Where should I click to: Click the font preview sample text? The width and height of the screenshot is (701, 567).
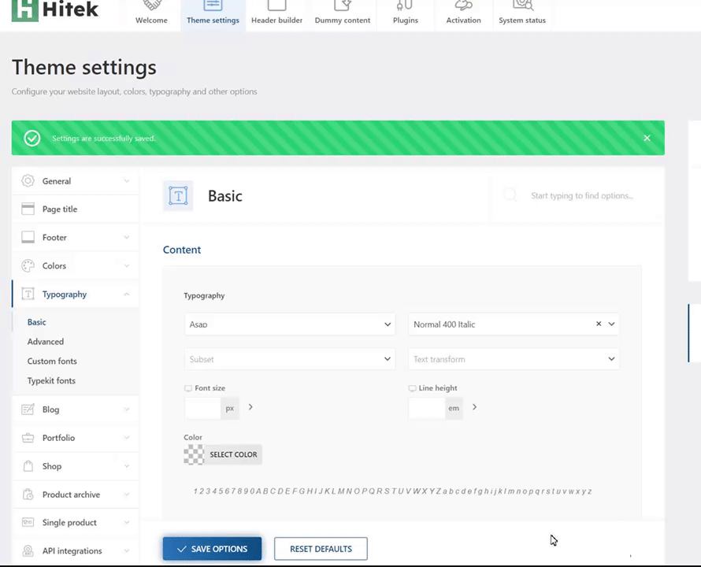[x=392, y=491]
